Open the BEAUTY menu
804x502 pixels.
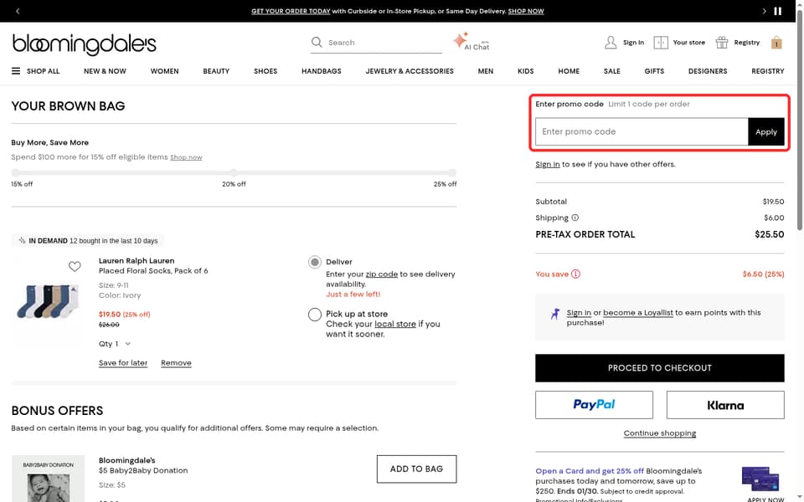[x=216, y=71]
